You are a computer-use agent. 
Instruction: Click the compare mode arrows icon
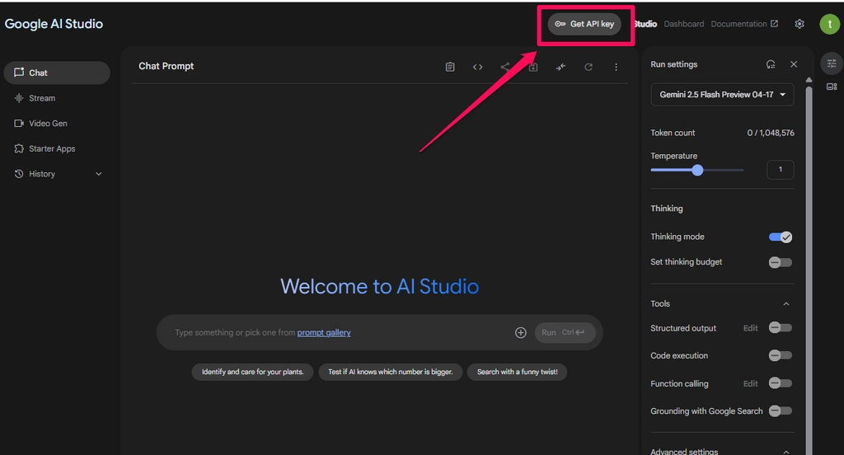560,67
